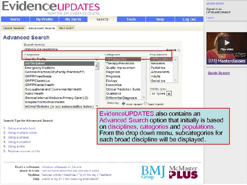
Task: Open the McMaster PLUS logo
Action: tap(183, 172)
